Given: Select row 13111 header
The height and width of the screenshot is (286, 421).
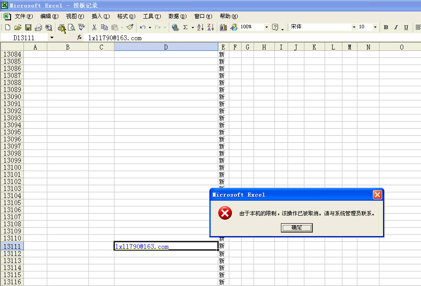Looking at the screenshot, I should coord(12,246).
